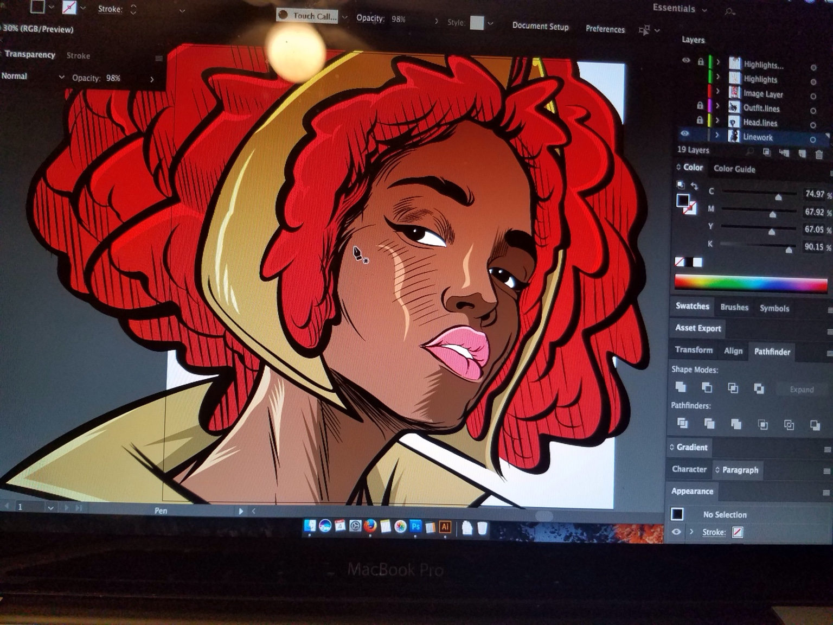The height and width of the screenshot is (625, 833).
Task: Delete layer with the trash icon
Action: pyautogui.click(x=819, y=154)
